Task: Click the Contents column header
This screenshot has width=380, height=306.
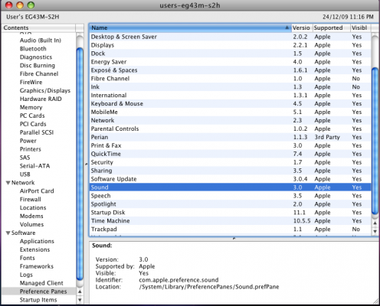Action: [38, 28]
